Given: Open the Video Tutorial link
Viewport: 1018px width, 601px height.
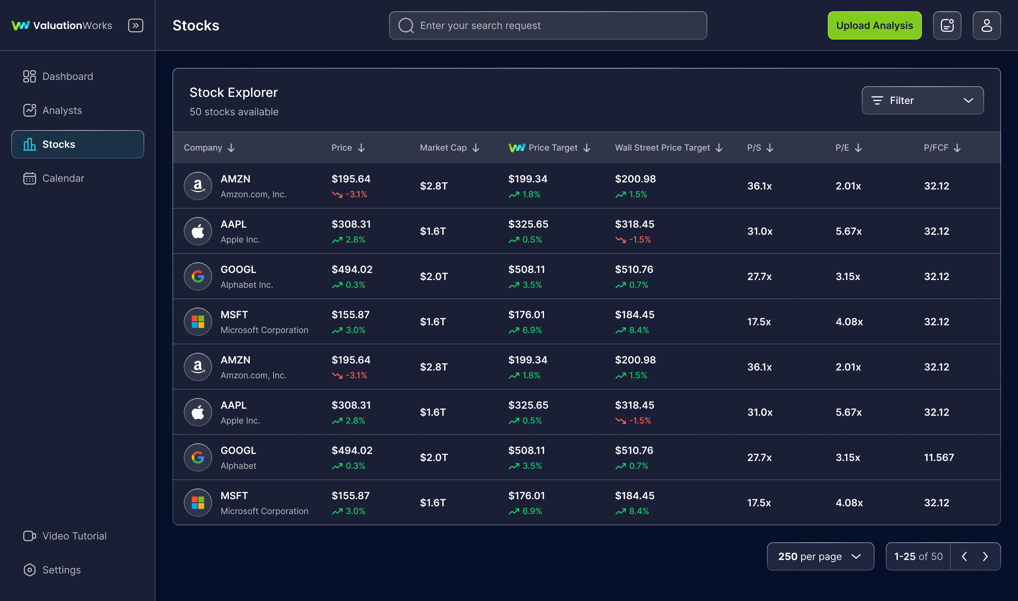Looking at the screenshot, I should coord(74,536).
